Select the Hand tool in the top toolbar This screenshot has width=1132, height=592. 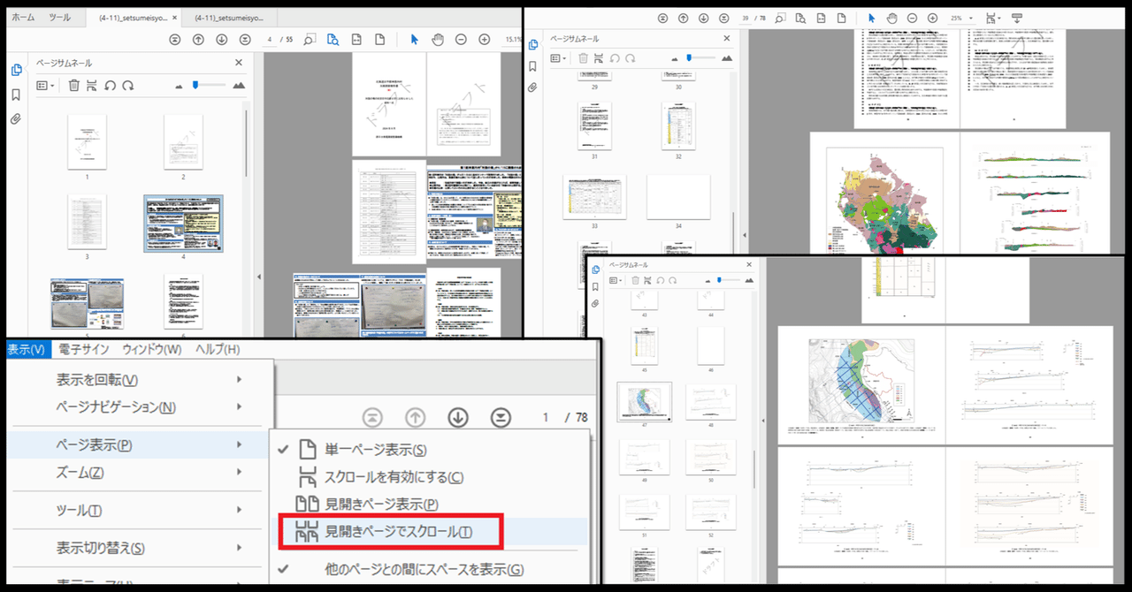(436, 39)
